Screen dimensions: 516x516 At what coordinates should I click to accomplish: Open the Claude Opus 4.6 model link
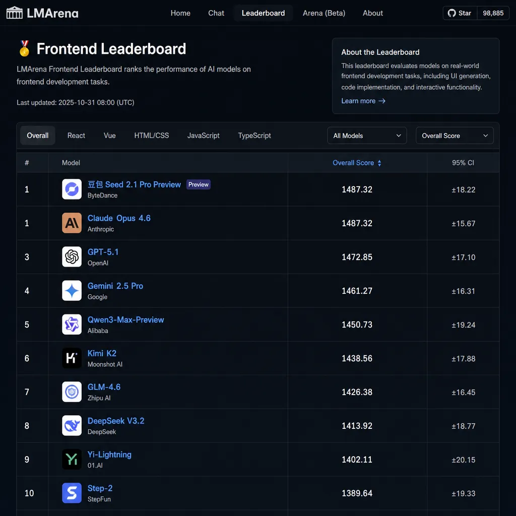point(119,218)
